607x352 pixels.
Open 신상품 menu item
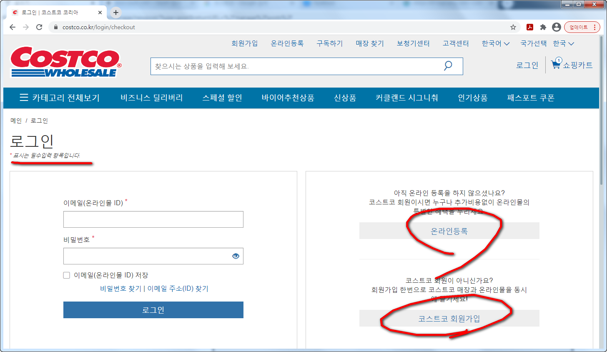point(345,98)
